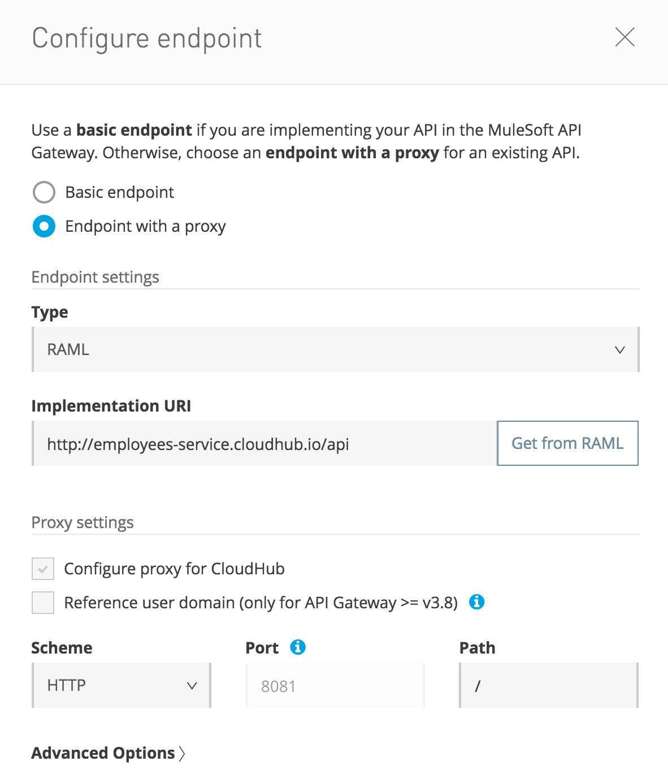This screenshot has width=668, height=770.
Task: Close the Configure endpoint dialog
Action: coord(624,37)
